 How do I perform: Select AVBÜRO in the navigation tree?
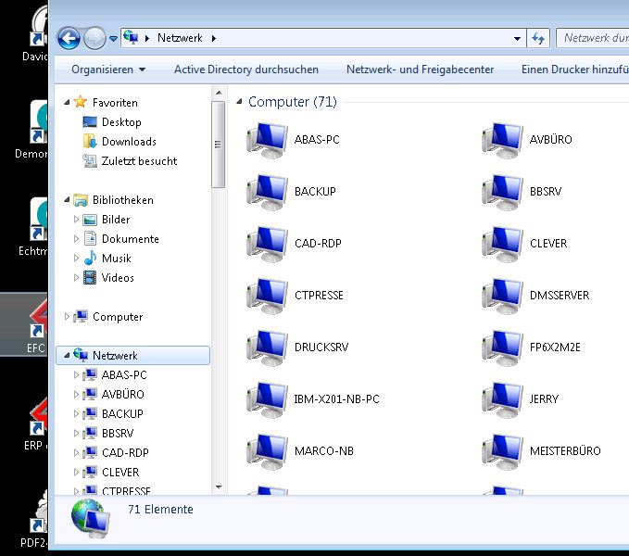(123, 395)
